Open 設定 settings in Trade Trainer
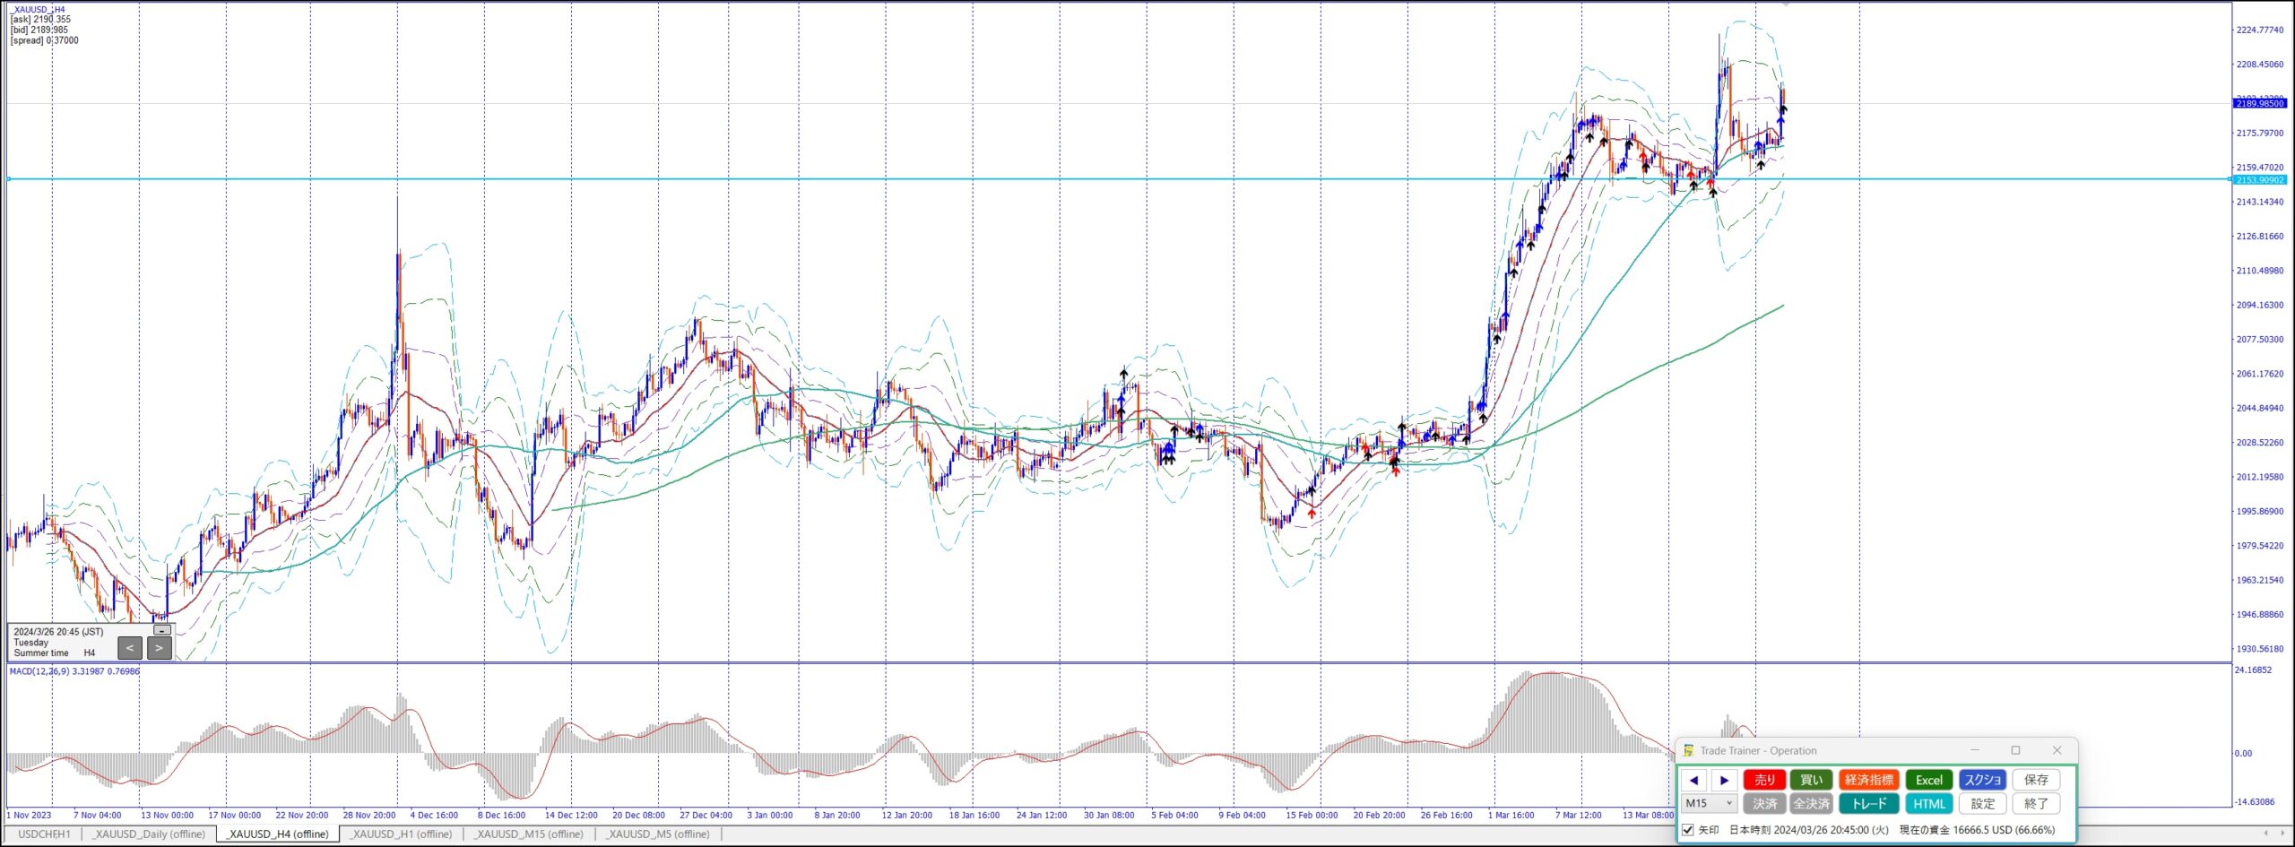This screenshot has height=847, width=2295. (1982, 803)
